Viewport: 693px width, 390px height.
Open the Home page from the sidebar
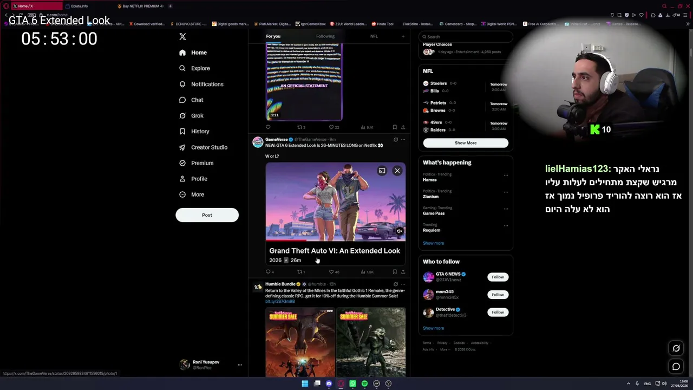tap(193, 53)
